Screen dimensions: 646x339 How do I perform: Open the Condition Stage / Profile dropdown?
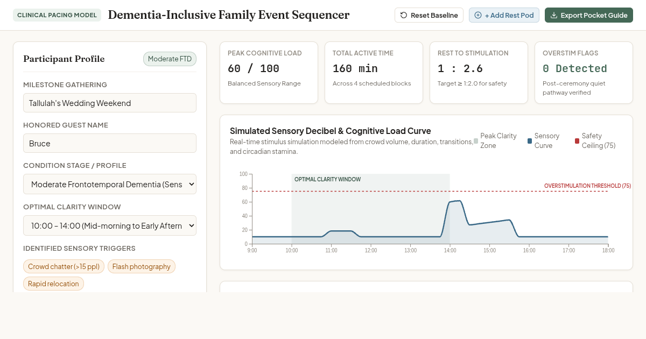(x=110, y=184)
